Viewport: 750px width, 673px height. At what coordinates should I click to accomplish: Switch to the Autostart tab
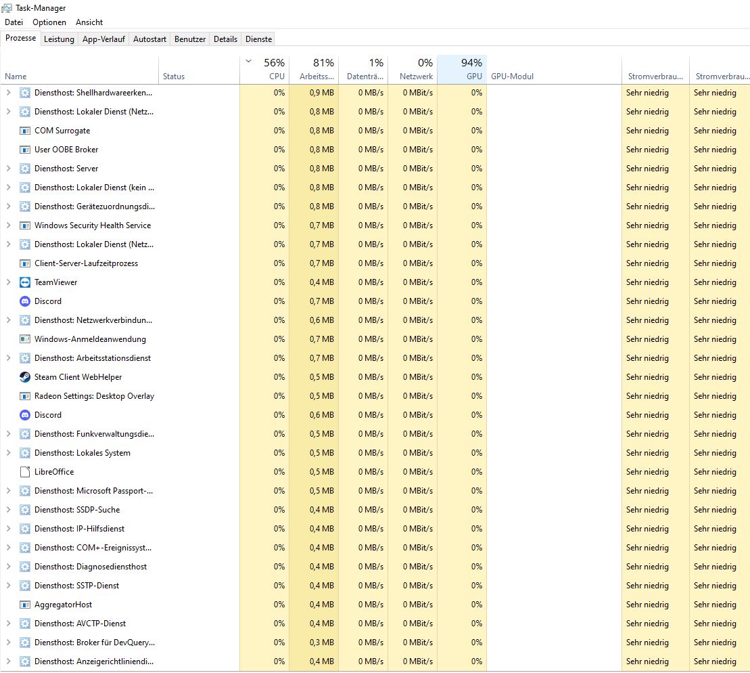coord(149,39)
